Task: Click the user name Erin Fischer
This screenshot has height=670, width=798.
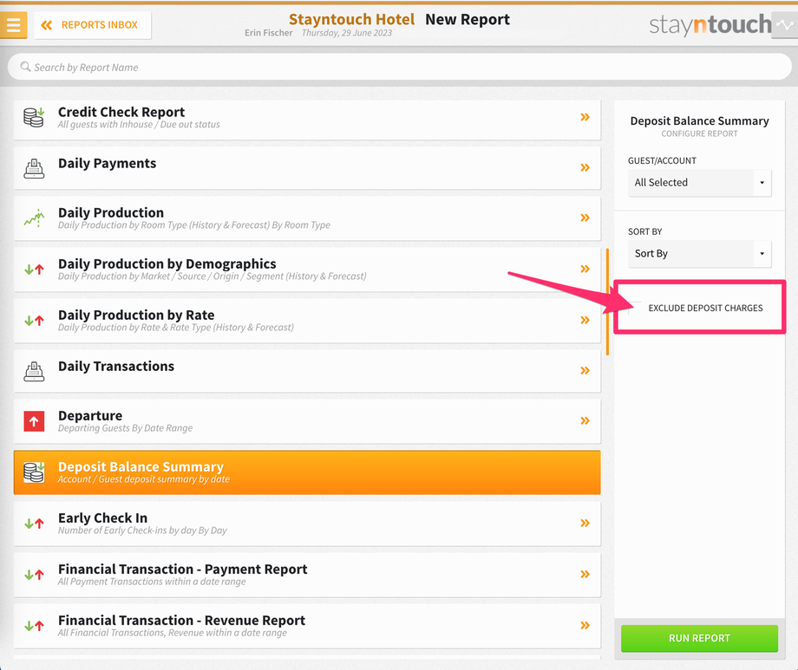Action: [x=268, y=33]
